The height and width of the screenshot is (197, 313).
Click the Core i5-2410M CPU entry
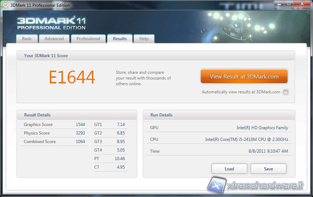click(246, 139)
